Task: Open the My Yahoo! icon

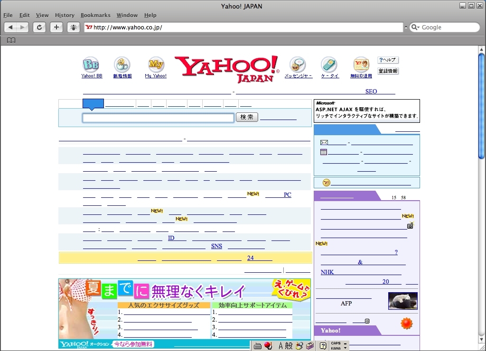Action: coord(156,65)
